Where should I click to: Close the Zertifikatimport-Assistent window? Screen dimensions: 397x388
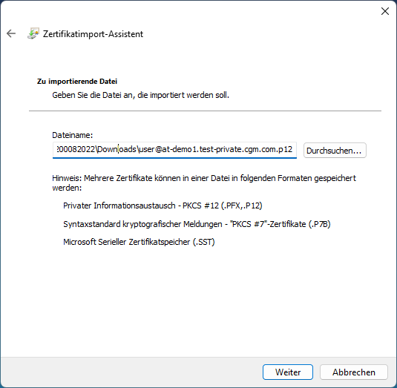click(x=385, y=11)
